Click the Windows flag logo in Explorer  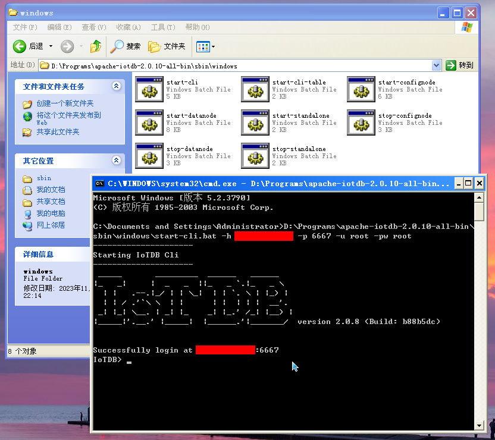(x=466, y=27)
